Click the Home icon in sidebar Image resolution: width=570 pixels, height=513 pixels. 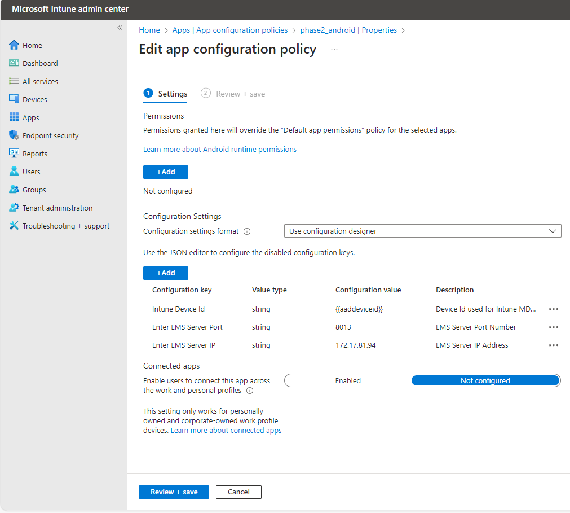(14, 45)
